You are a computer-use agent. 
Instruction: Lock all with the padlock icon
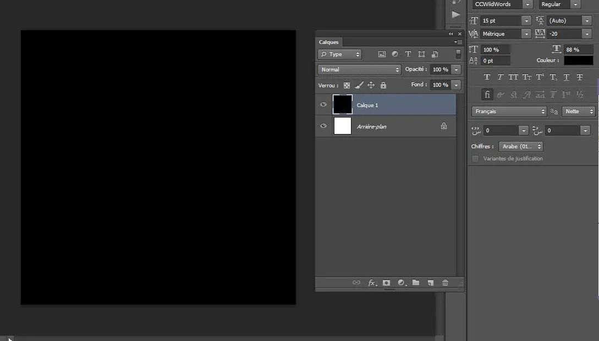pos(383,85)
